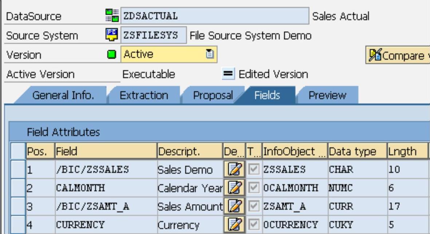This screenshot has height=234, width=430.
Task: Open the General Info. tab
Action: pos(63,95)
